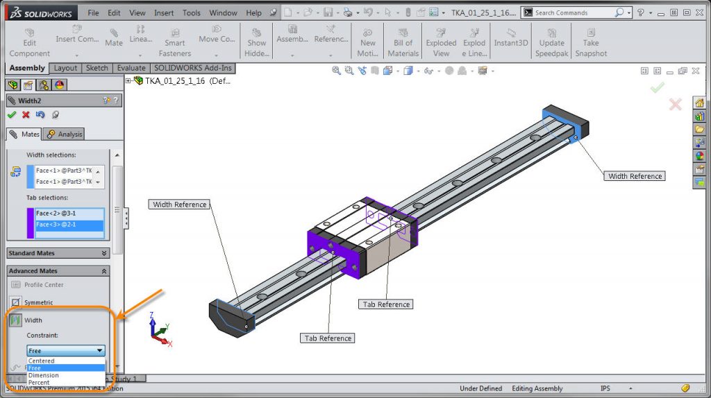The image size is (711, 398).
Task: Open the DisplayManager tab icon
Action: click(x=60, y=85)
